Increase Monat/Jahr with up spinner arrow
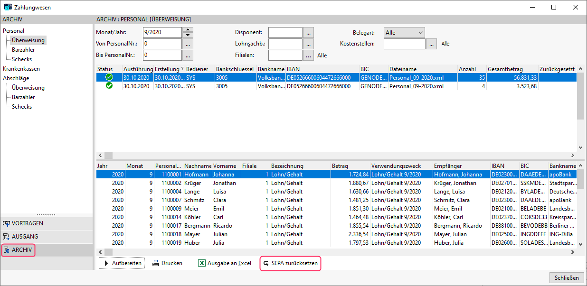587x286 pixels. tap(188, 30)
